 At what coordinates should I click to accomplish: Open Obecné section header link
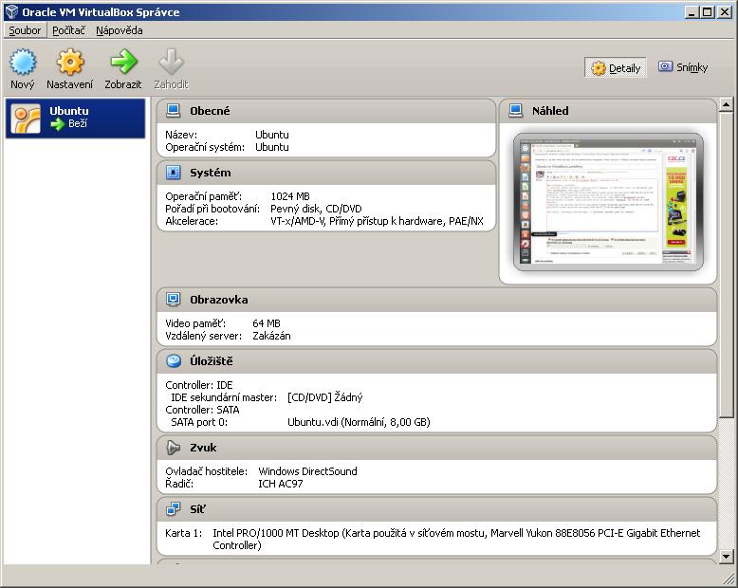point(210,111)
